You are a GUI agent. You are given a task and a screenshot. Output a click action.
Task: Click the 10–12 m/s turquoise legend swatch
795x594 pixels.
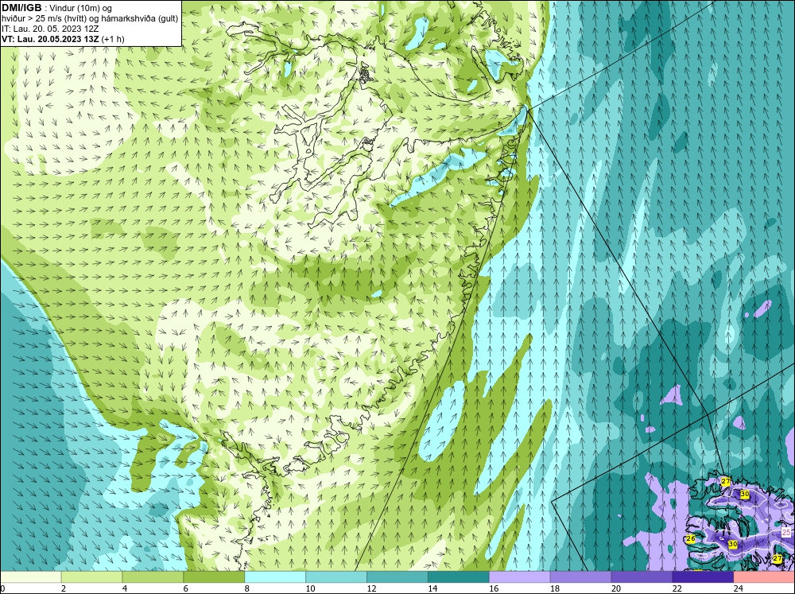click(x=336, y=577)
